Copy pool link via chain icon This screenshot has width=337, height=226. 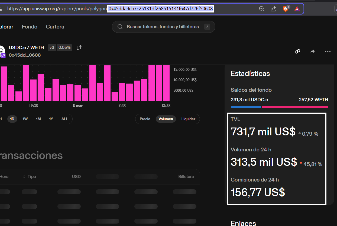(297, 51)
